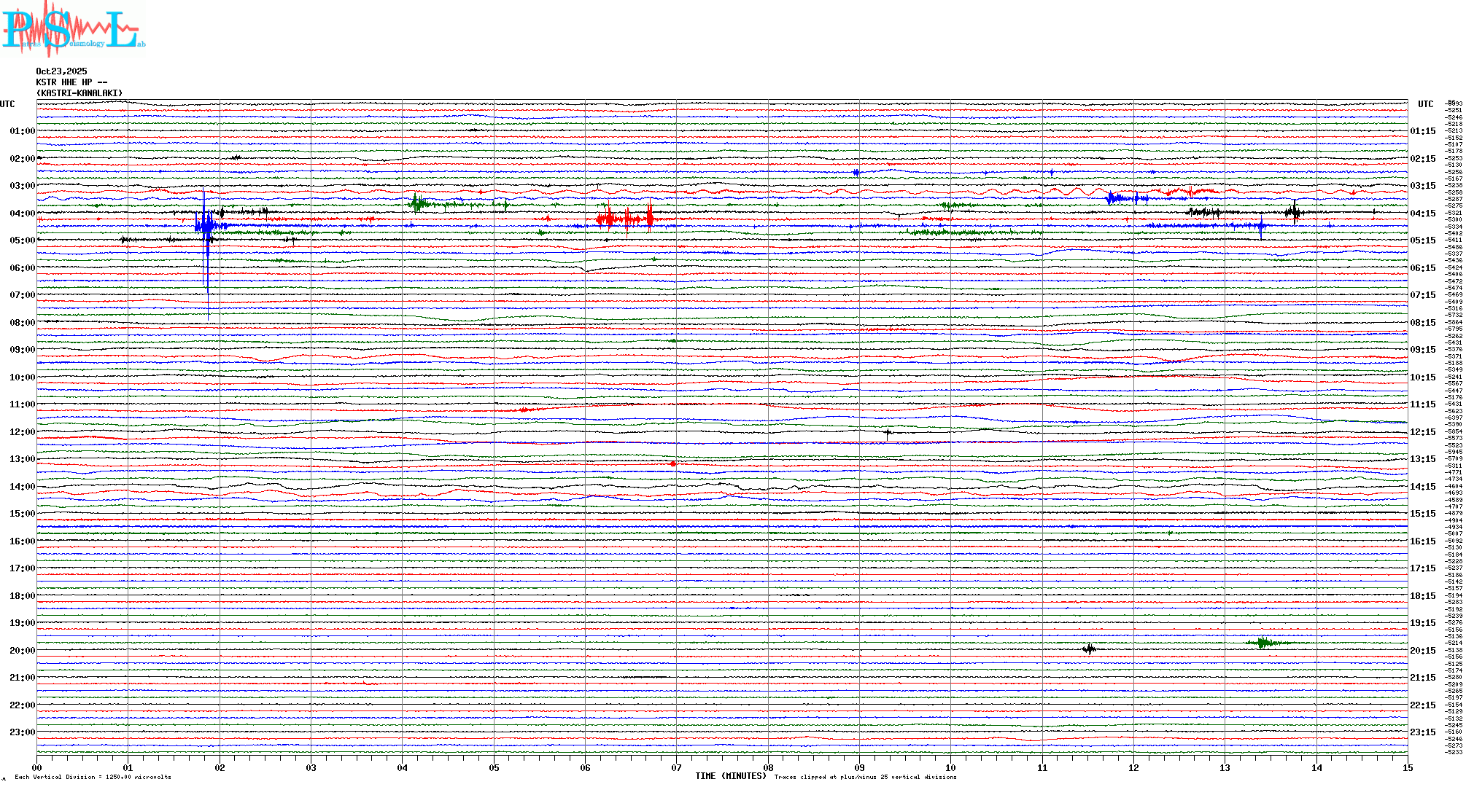Click the 04:00 hour label on left

[x=22, y=214]
